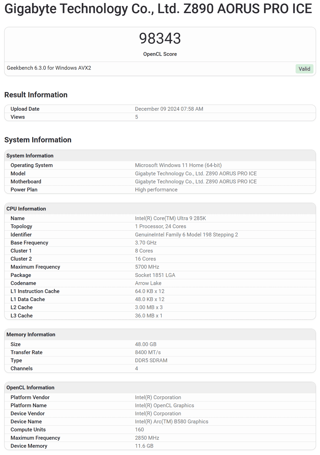
Task: Click the Device Name Intel Arc B580 Graphics
Action: (x=172, y=421)
